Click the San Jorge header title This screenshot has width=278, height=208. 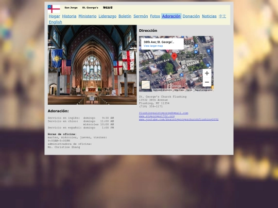71,8
